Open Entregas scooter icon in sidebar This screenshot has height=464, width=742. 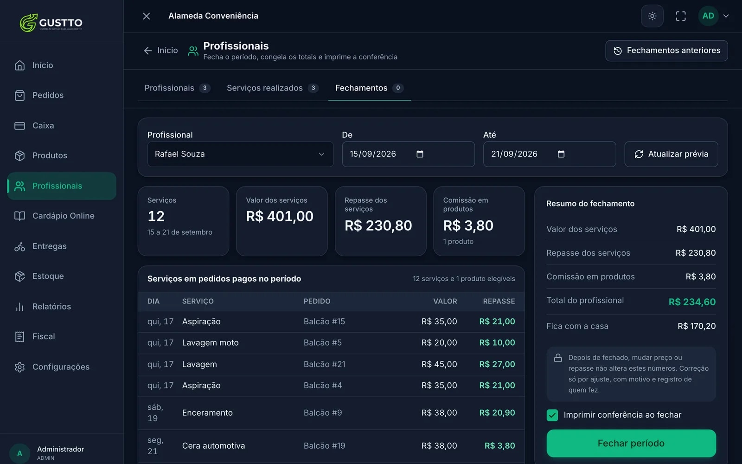tap(19, 246)
